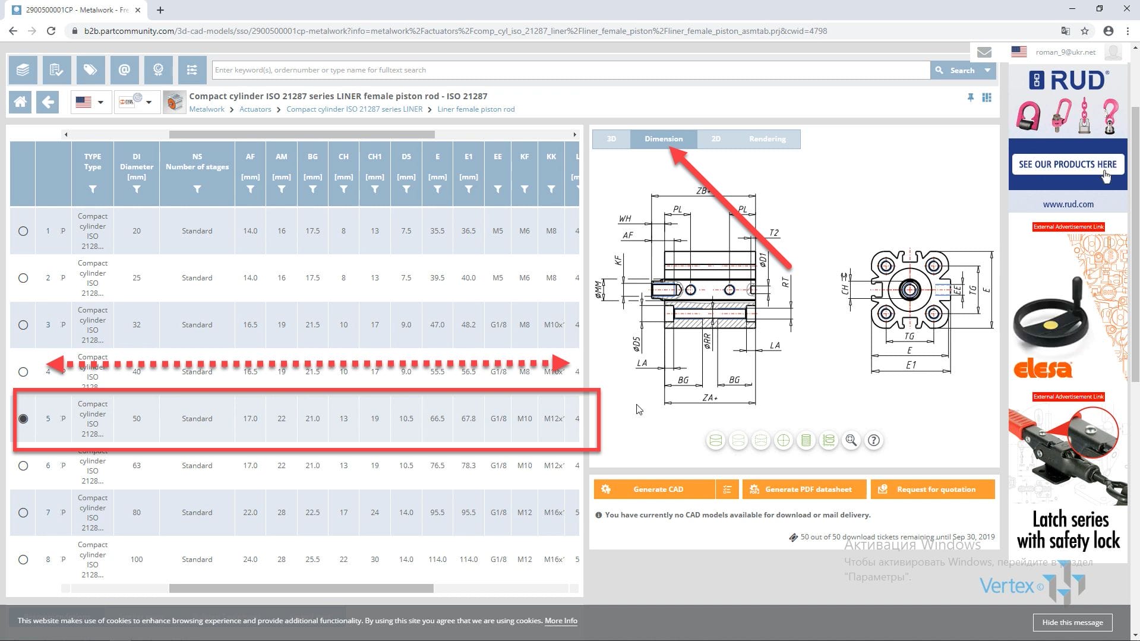Select the dashed hidden-line view icon
Viewport: 1140px width, 641px height.
(761, 440)
